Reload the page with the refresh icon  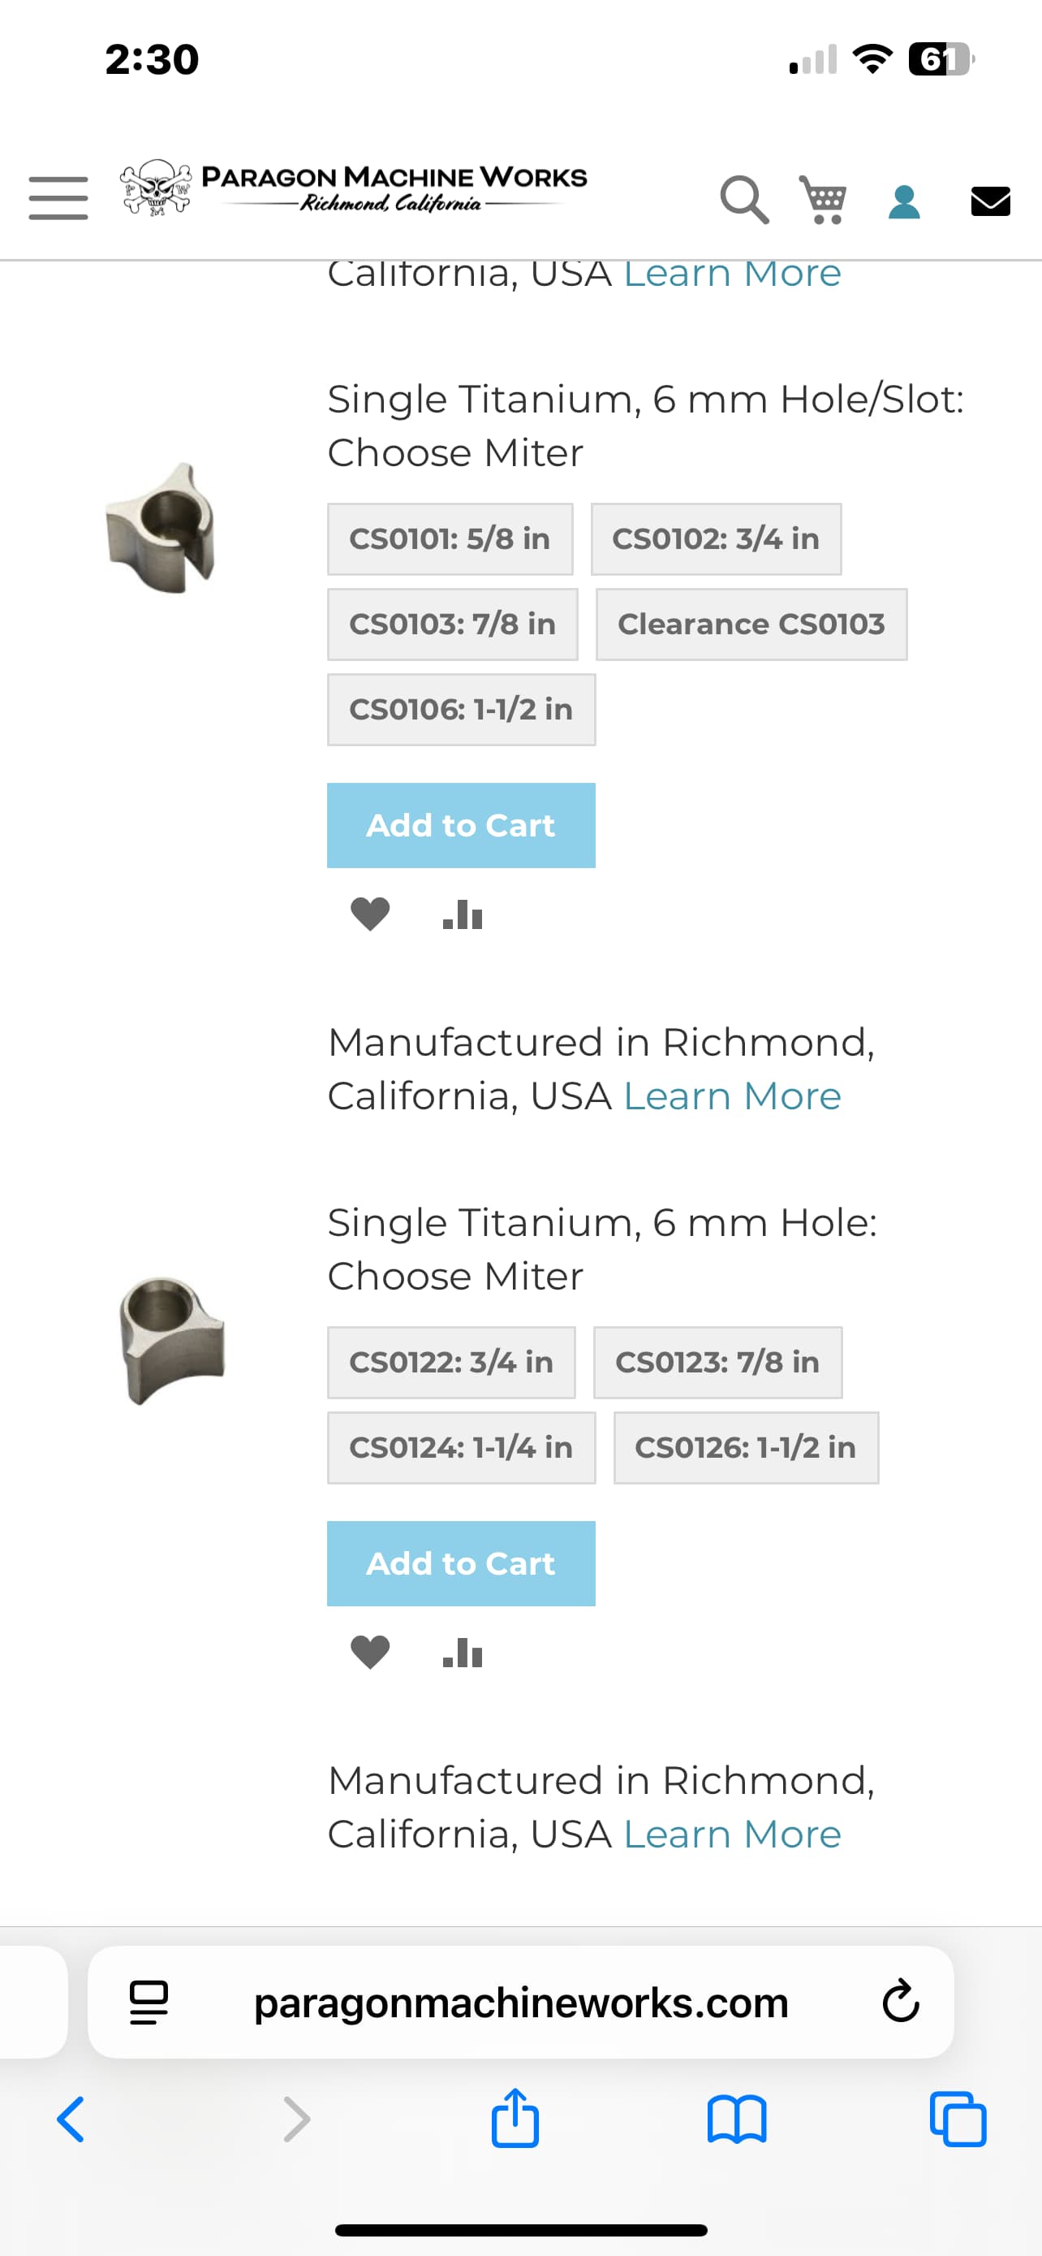pos(900,2002)
